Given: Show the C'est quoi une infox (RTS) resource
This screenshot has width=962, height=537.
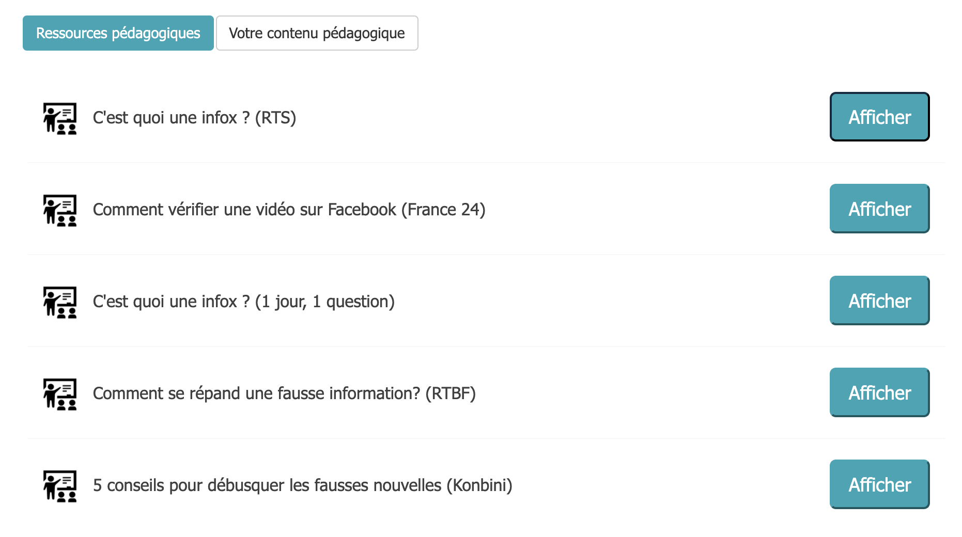Looking at the screenshot, I should coord(879,117).
